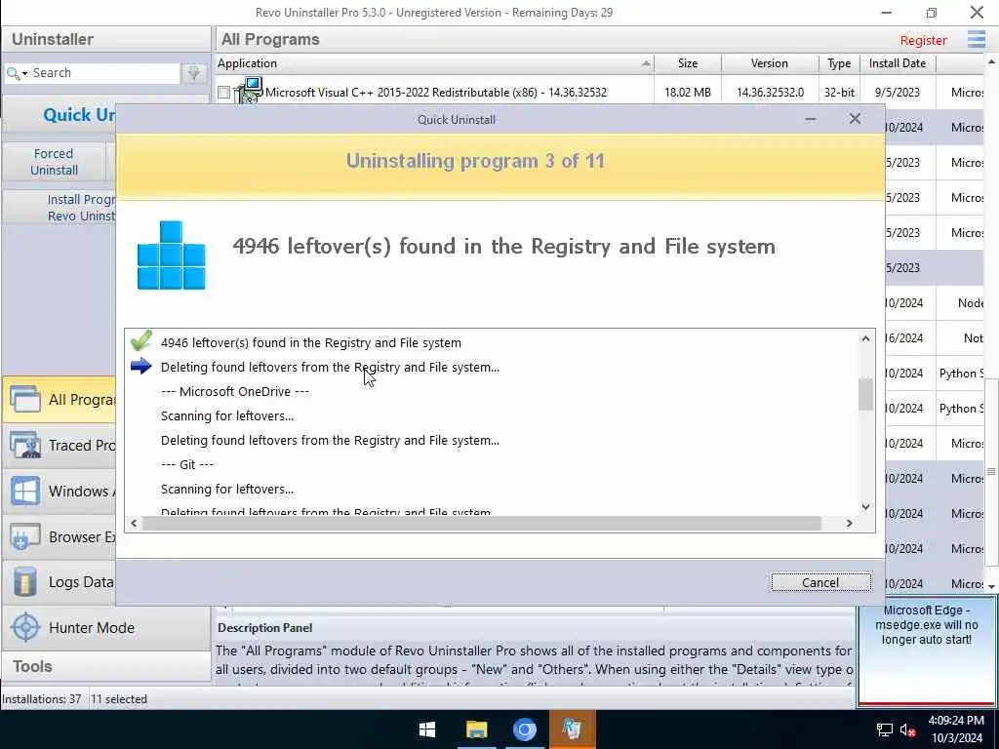
Task: Open the taskbar clock and date
Action: pos(956,729)
